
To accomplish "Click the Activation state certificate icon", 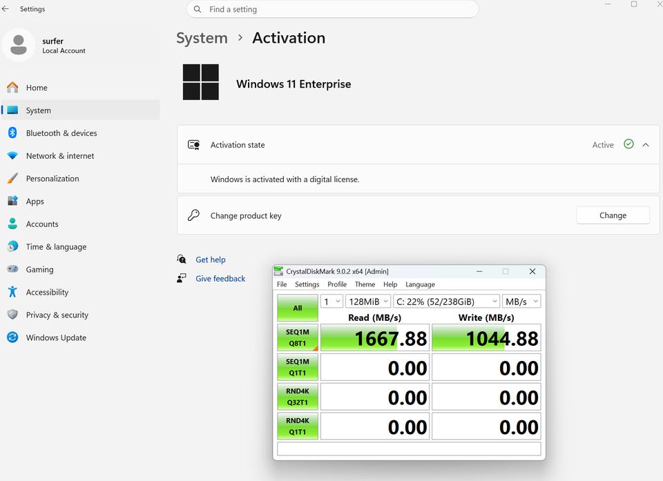I will 193,145.
